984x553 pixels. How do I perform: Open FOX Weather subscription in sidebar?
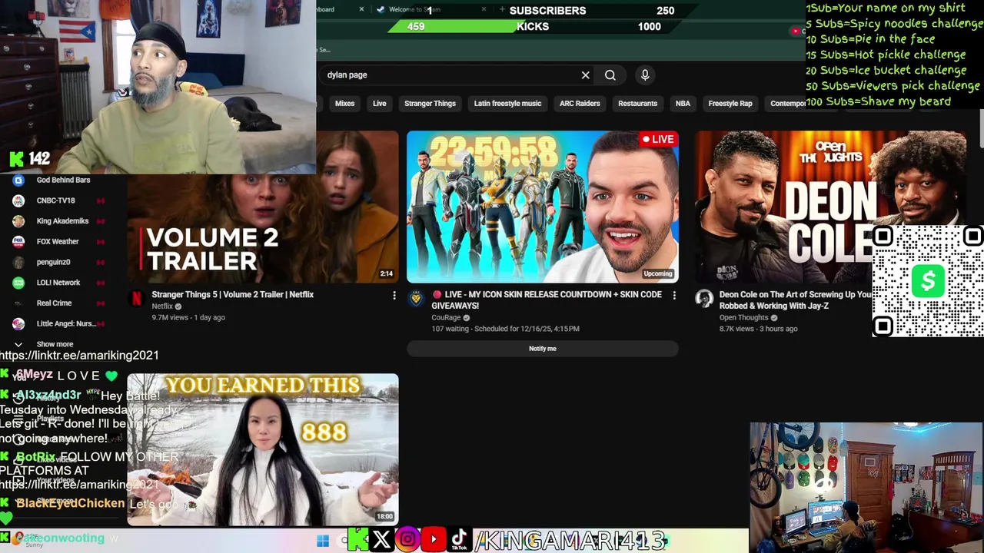click(58, 241)
